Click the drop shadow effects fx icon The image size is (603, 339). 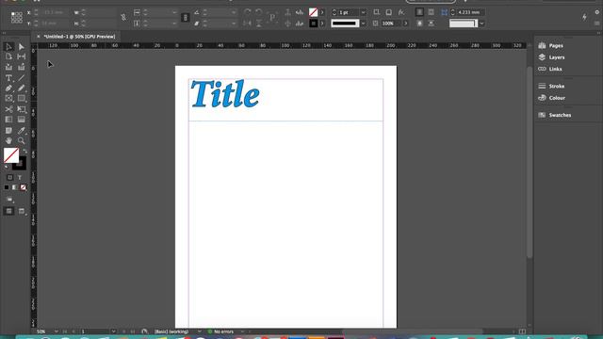tap(401, 12)
